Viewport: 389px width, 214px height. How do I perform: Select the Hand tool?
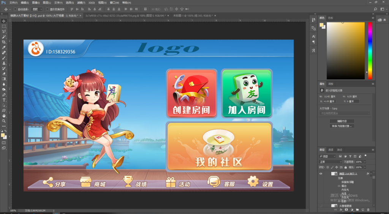click(4, 115)
